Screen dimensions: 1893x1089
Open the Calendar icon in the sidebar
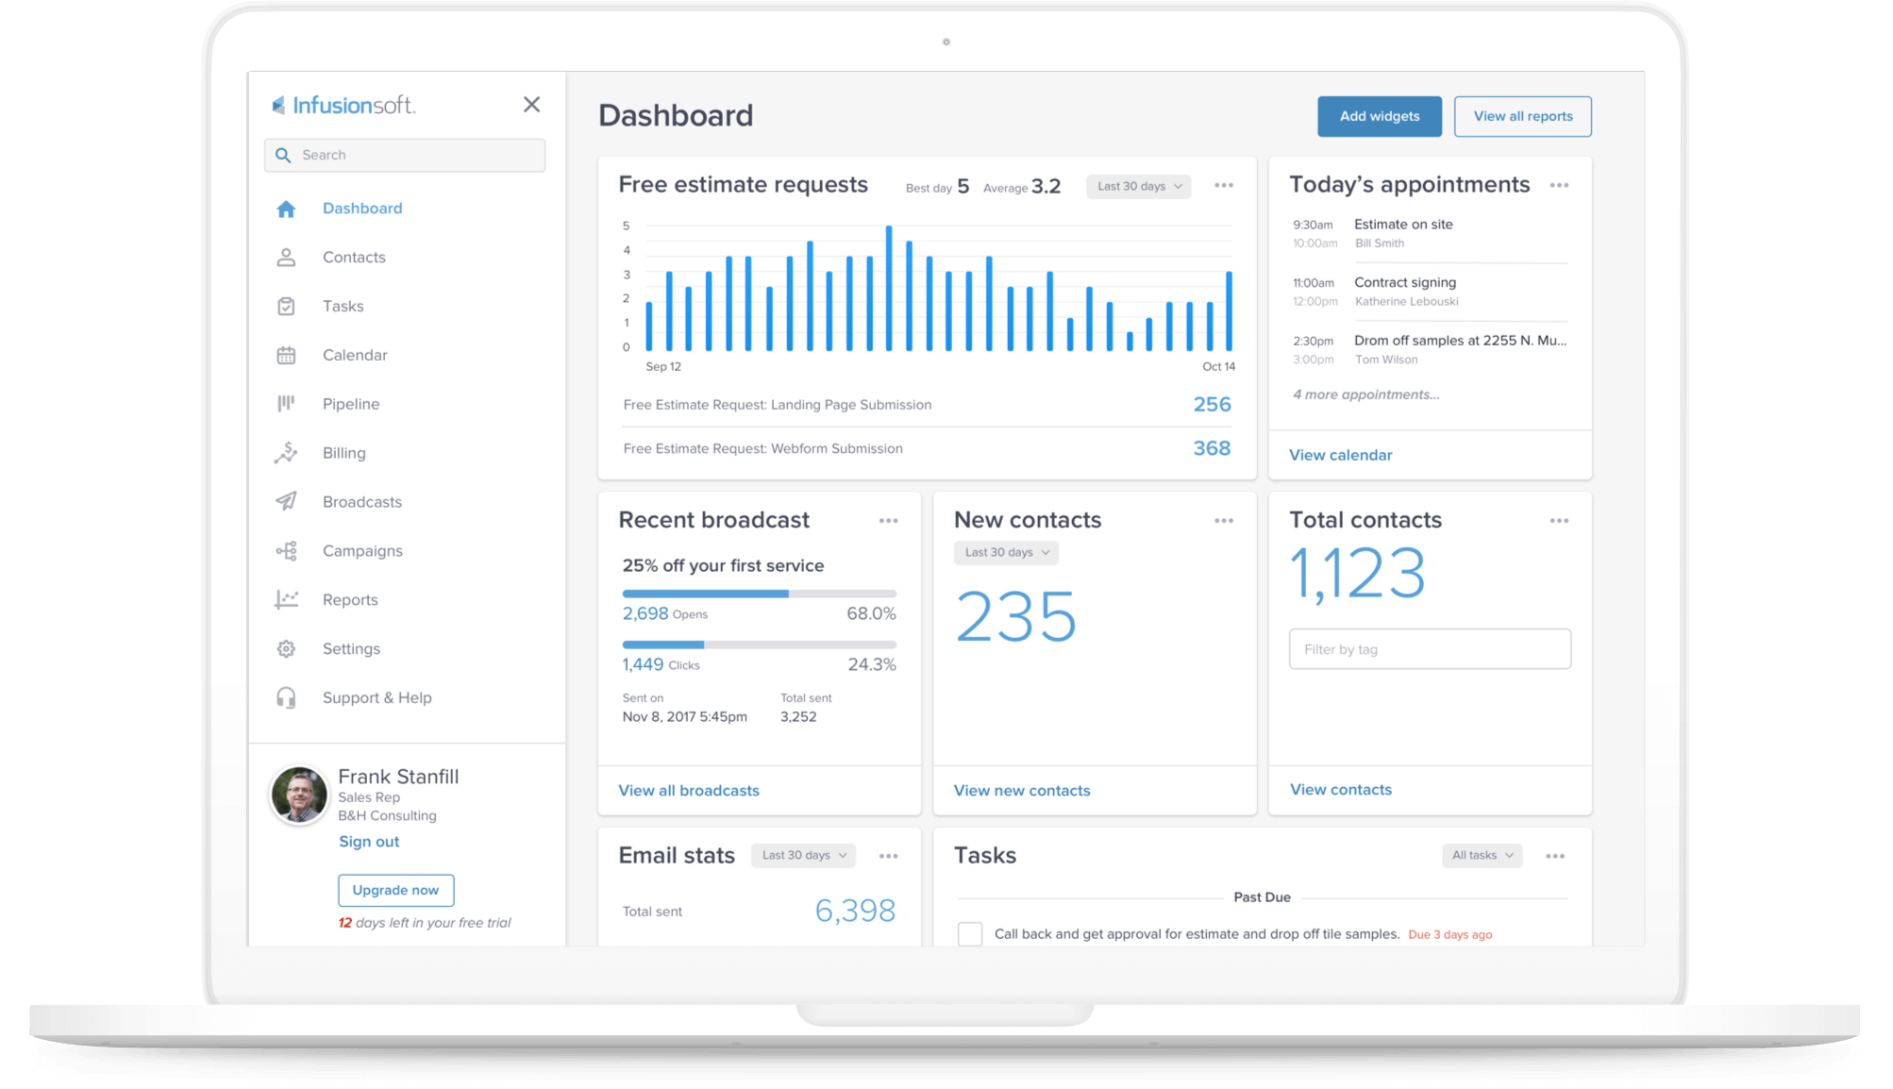coord(286,355)
